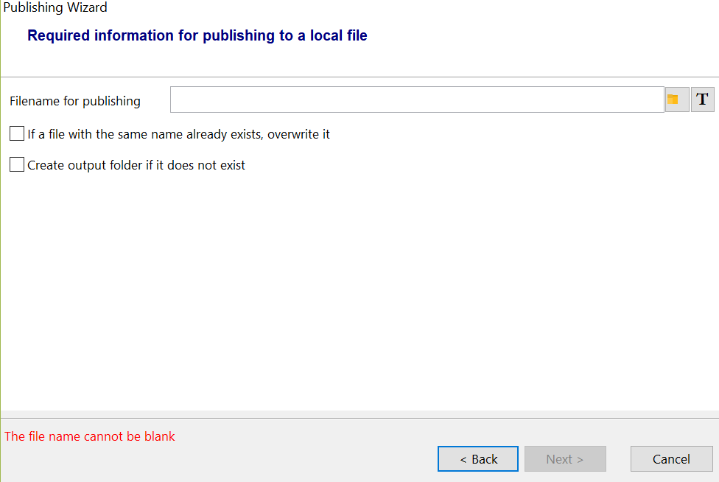Go to previous step with Back
This screenshot has height=482, width=719.
478,458
